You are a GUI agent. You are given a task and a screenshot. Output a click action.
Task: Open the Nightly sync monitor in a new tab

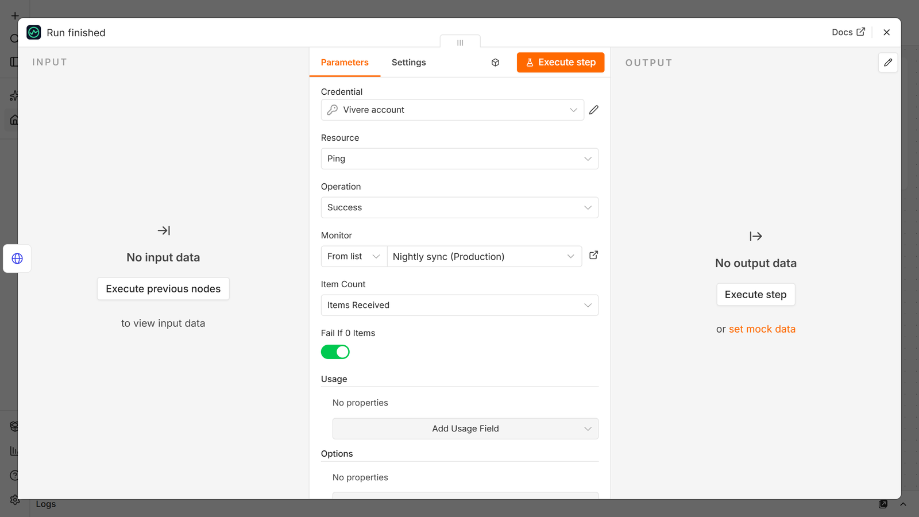tap(594, 255)
